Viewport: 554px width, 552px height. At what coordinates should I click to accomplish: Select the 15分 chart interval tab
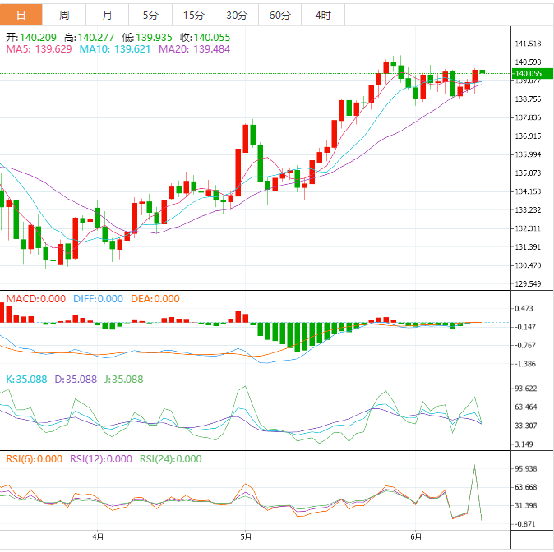[x=193, y=15]
